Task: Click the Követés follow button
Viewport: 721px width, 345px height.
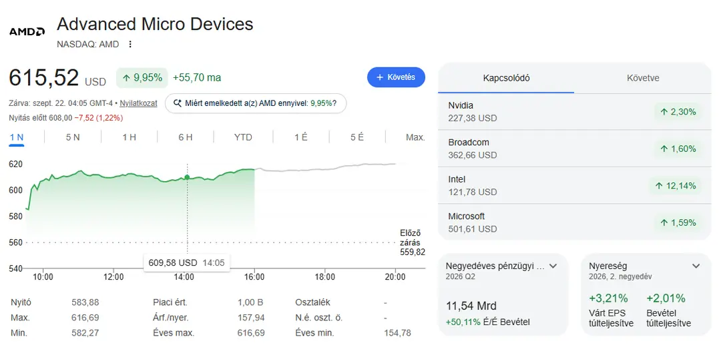Action: (x=396, y=77)
